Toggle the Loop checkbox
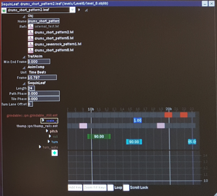217x196 pixels. click(x=110, y=187)
